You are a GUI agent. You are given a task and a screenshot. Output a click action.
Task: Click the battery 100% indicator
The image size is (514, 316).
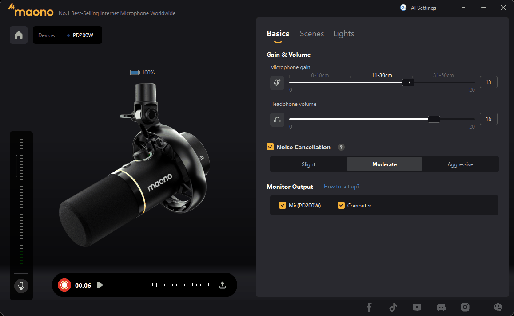(x=142, y=73)
